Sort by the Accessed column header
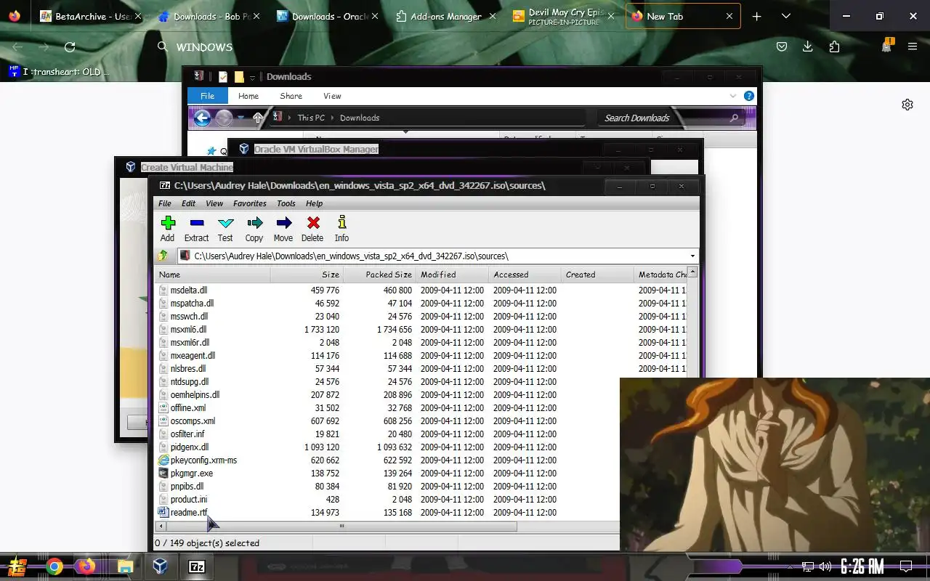 point(525,275)
